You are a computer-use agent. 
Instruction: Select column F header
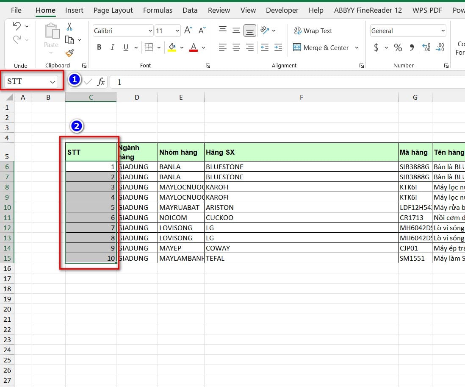tap(301, 97)
